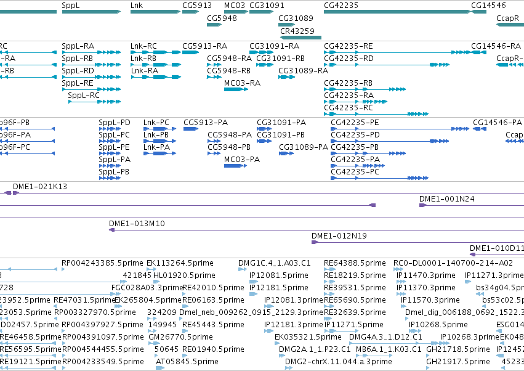
Task: Select EST RE64388.5prime
Action: 355,263
